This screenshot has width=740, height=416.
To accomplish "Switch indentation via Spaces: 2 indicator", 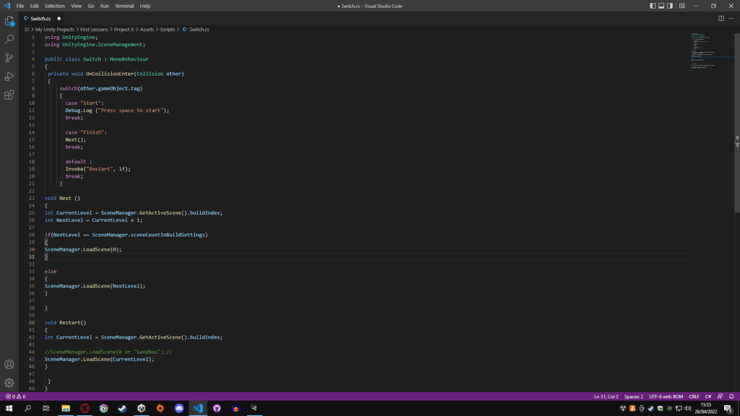I will click(x=633, y=396).
